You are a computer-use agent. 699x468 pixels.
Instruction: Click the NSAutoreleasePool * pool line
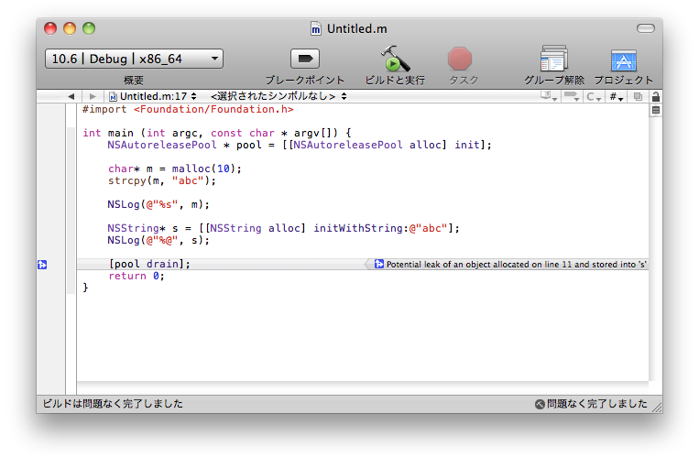click(x=300, y=145)
